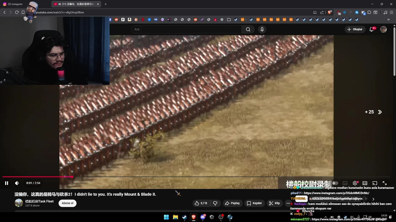This screenshot has width=396, height=222.
Task: Expand next chat card chevron
Action: 373,199
